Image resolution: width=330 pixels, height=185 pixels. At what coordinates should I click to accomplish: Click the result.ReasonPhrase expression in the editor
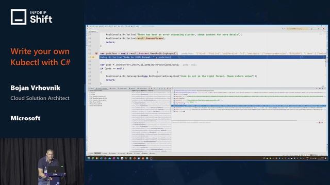click(150, 39)
